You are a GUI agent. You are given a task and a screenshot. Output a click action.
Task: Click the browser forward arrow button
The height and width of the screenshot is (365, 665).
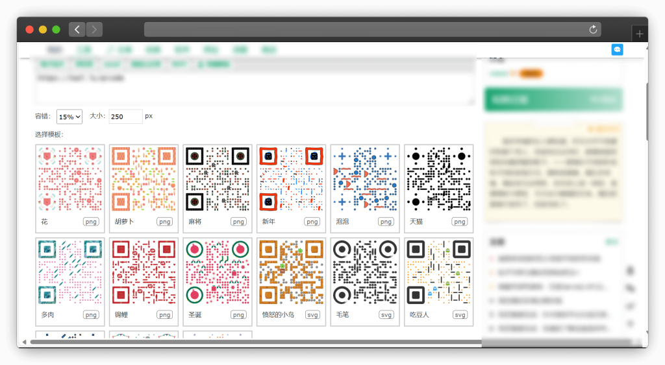pyautogui.click(x=95, y=29)
